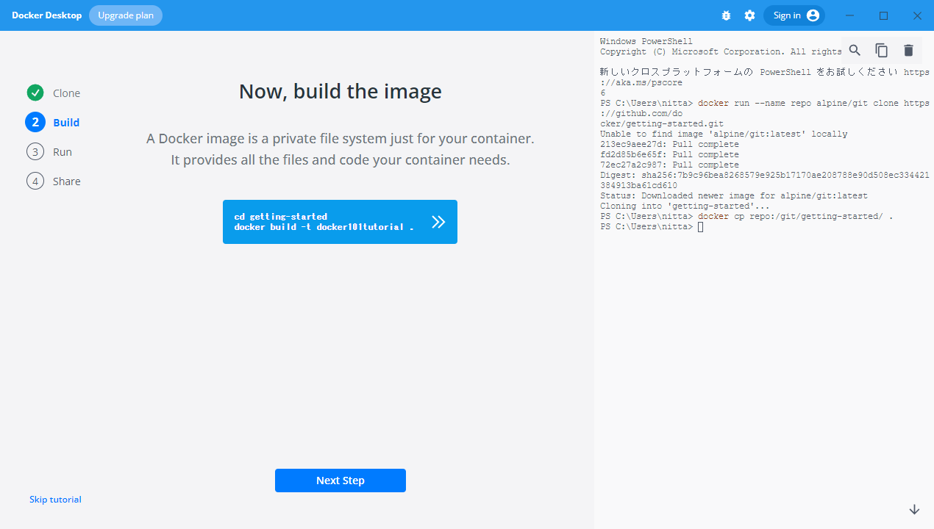
Task: Click the Sign in button
Action: point(787,15)
